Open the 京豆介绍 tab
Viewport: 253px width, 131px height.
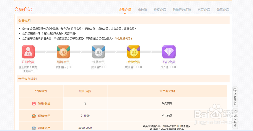(204, 10)
